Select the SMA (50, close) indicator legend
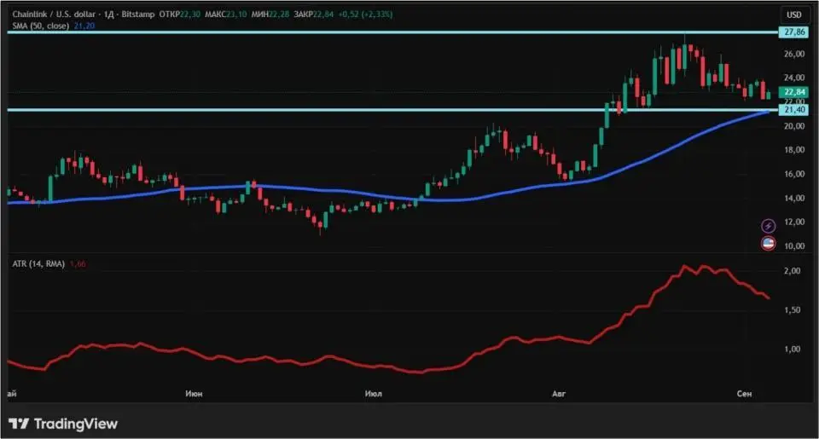 coord(40,26)
